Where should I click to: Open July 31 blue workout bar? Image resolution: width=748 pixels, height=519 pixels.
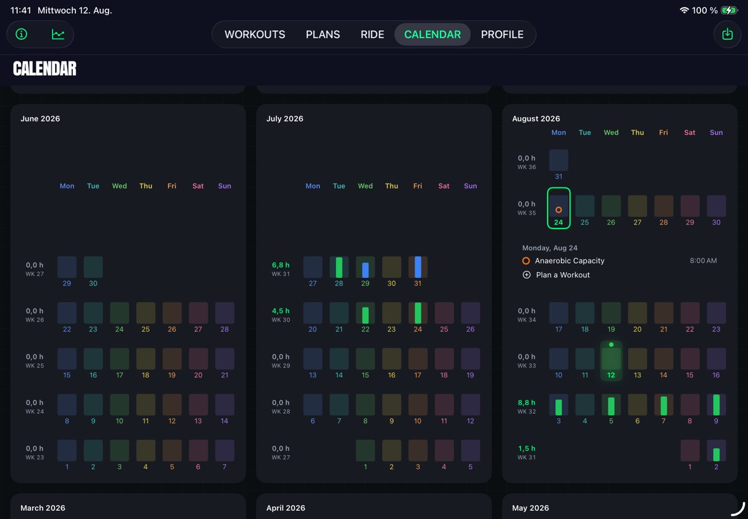418,267
